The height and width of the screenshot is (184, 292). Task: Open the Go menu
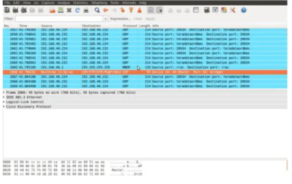click(x=36, y=2)
